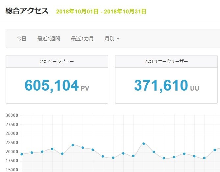The width and height of the screenshot is (220, 172).
Task: Click the 30000 axis label
Action: click(12, 116)
